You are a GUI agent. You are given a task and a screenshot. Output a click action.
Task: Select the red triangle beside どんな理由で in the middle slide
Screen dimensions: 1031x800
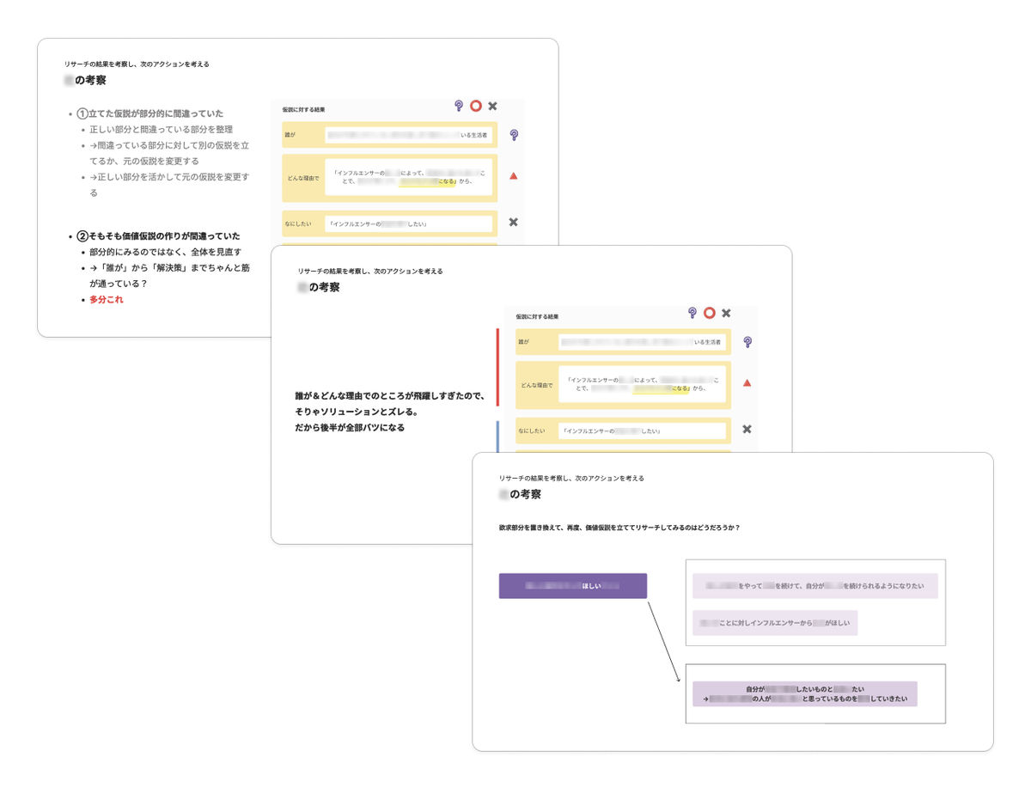pyautogui.click(x=747, y=383)
